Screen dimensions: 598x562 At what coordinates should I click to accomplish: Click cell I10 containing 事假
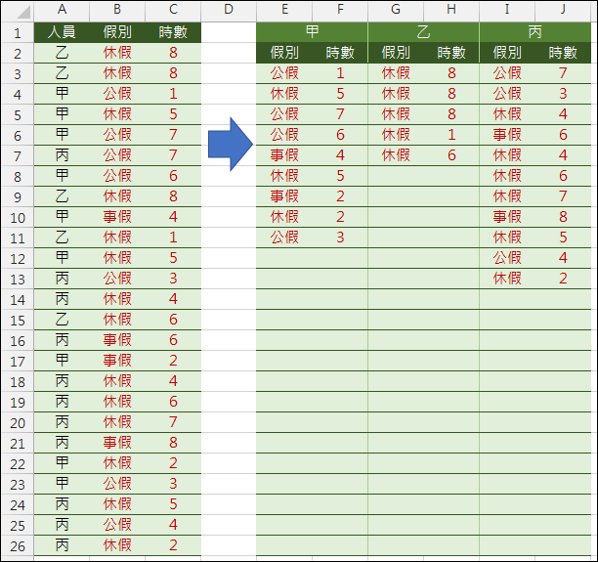click(x=507, y=217)
